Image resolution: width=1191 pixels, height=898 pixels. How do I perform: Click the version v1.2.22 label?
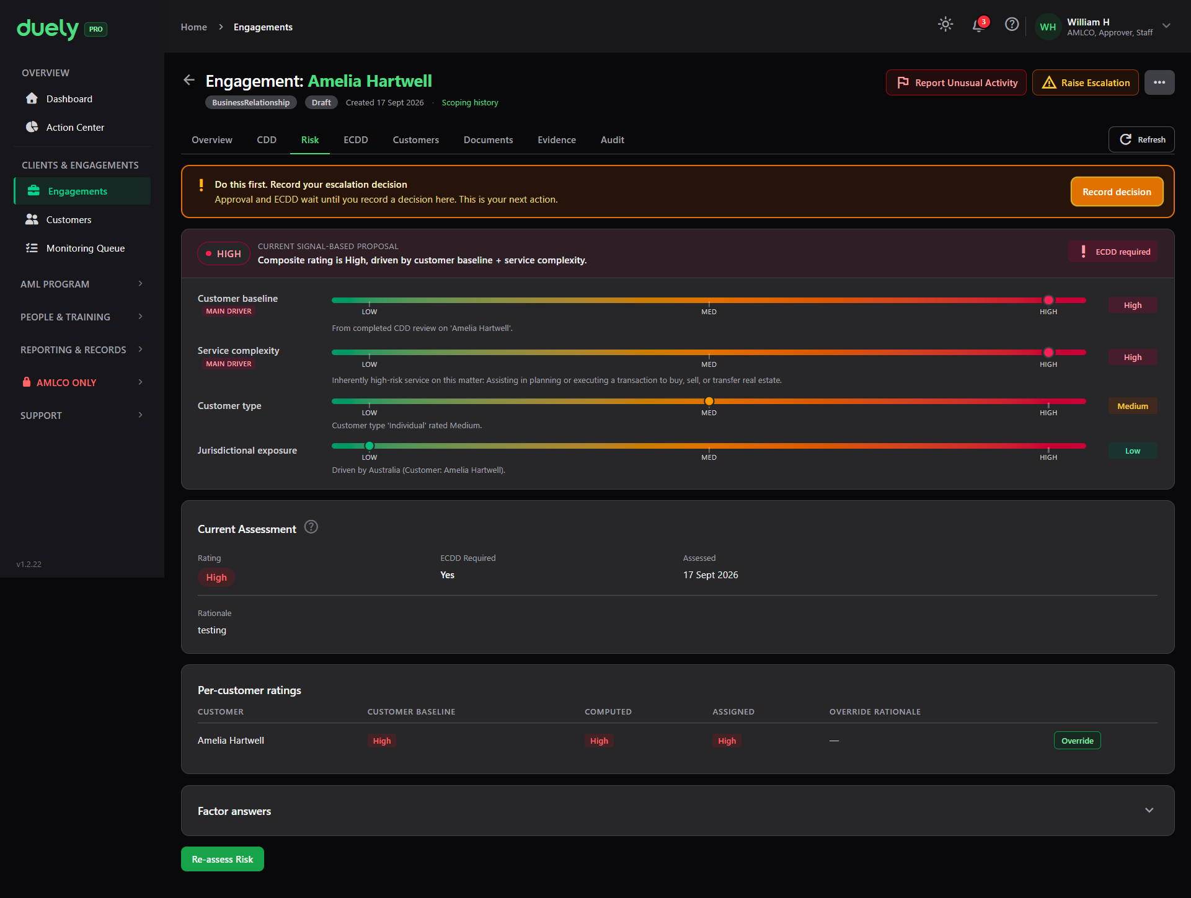click(29, 565)
